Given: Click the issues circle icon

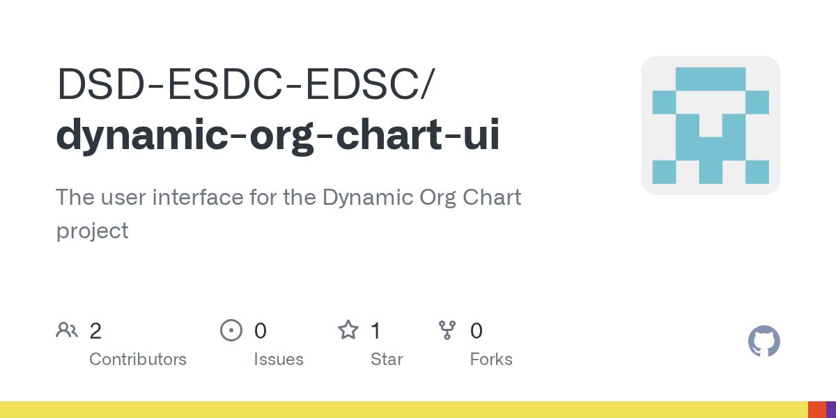Looking at the screenshot, I should coord(231,330).
